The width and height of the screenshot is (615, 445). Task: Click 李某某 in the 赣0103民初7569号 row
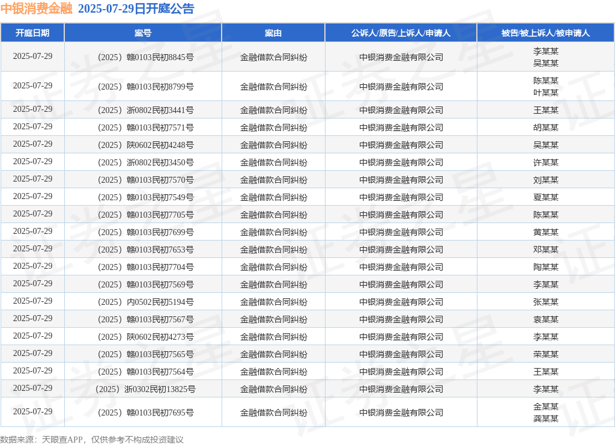click(x=545, y=284)
